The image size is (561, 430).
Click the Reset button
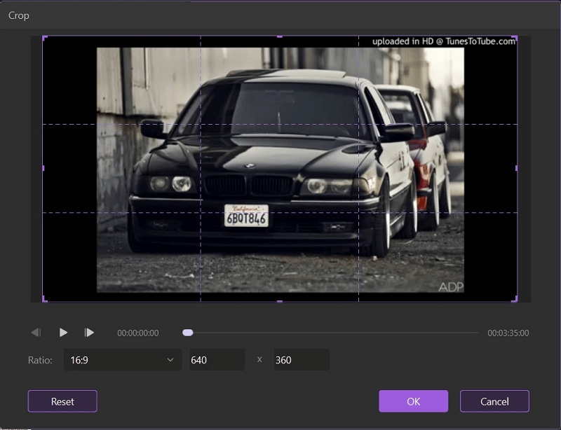click(x=62, y=401)
